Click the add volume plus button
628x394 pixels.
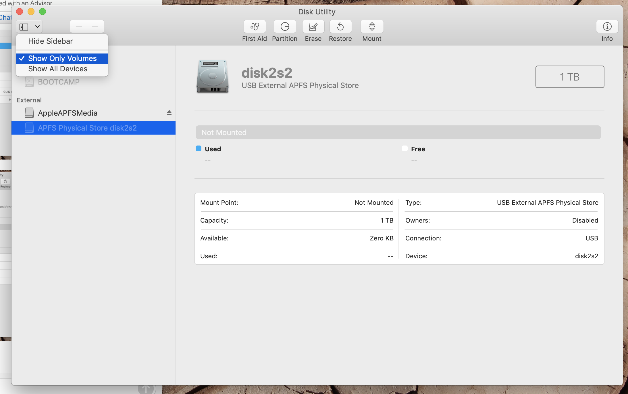coord(79,26)
